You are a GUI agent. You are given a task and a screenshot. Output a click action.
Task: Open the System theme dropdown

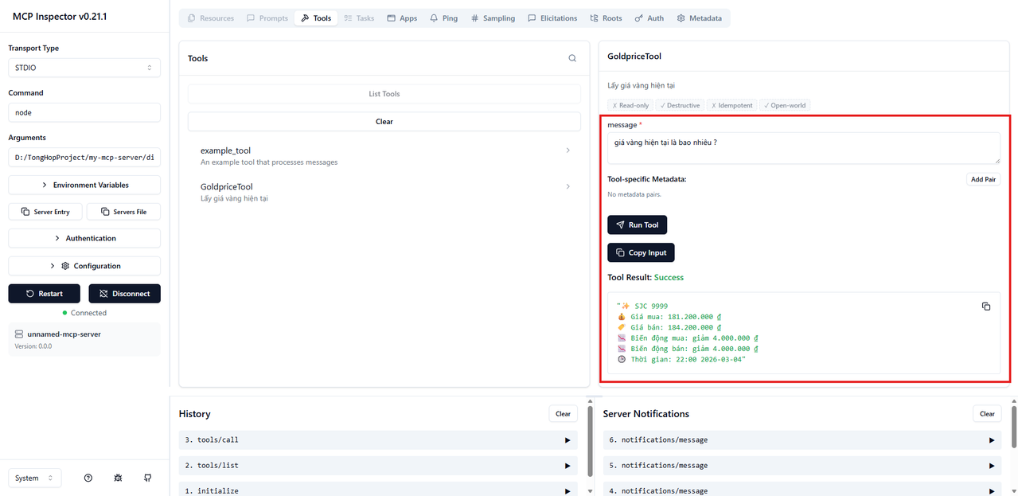tap(35, 478)
